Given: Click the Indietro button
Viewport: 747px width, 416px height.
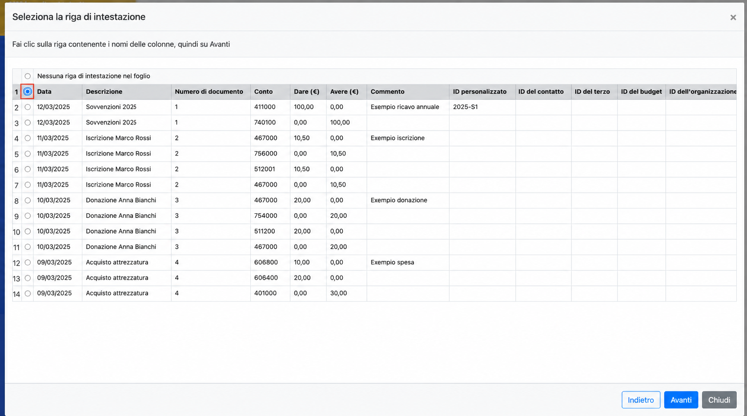Looking at the screenshot, I should pyautogui.click(x=641, y=400).
